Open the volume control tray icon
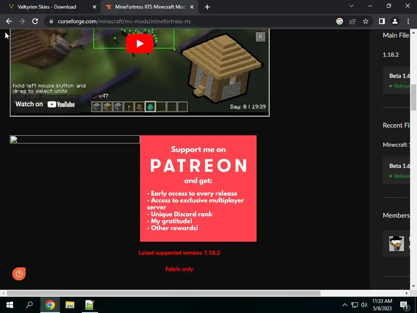 [364, 305]
